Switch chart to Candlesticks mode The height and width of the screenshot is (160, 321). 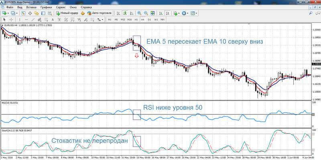tap(125, 13)
